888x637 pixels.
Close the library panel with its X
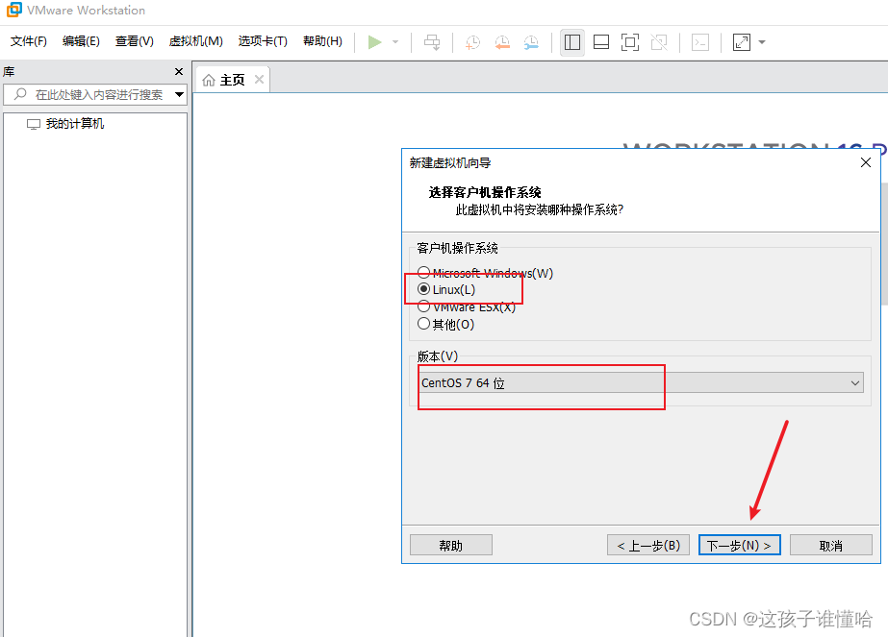click(x=179, y=72)
